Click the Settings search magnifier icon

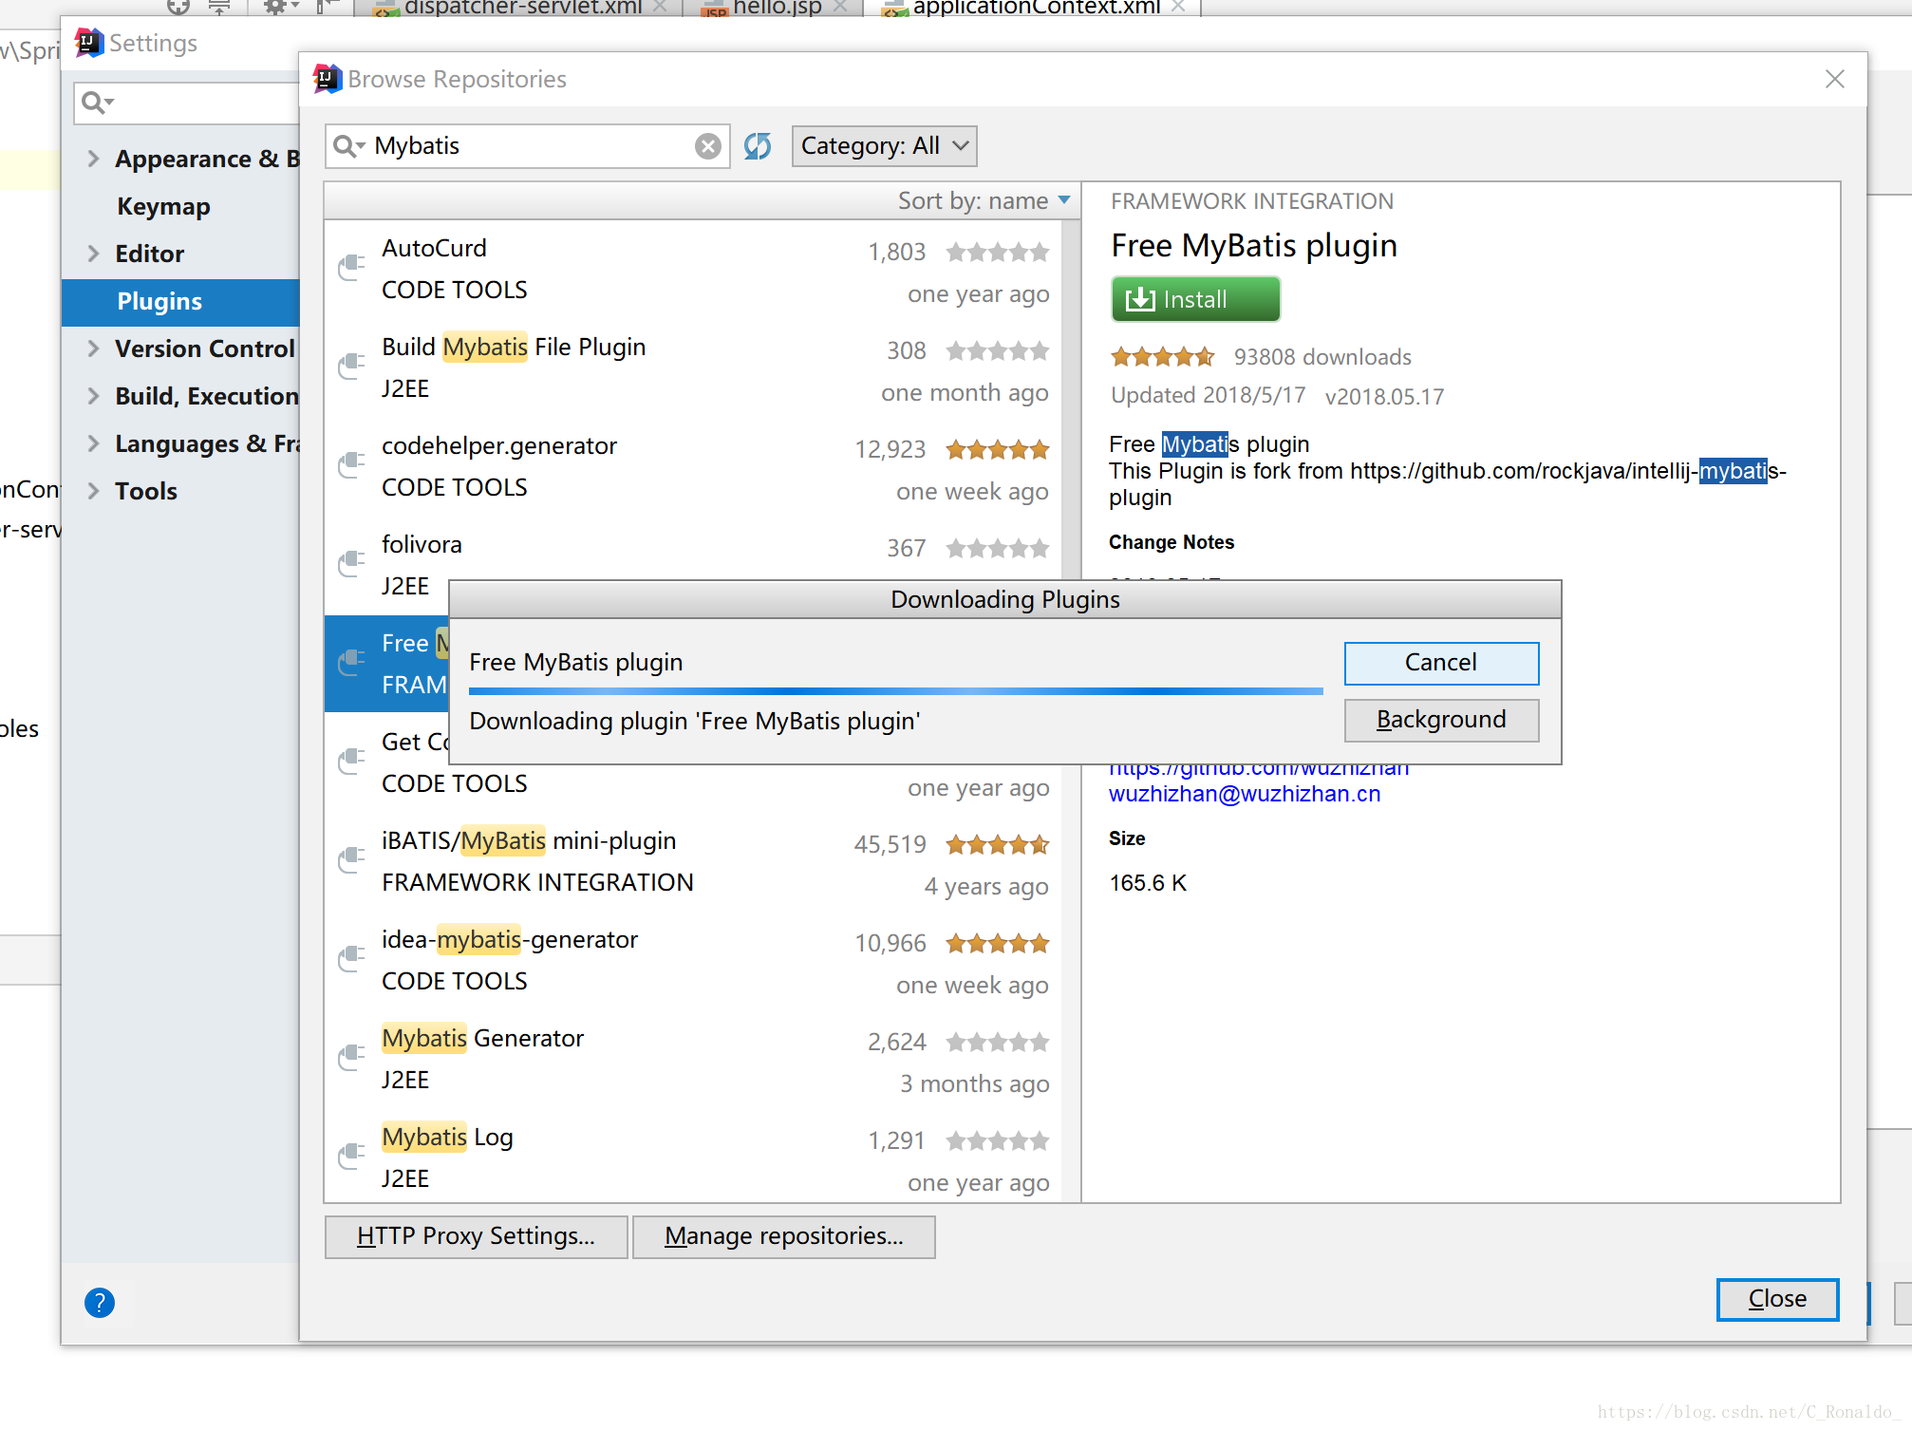(97, 103)
